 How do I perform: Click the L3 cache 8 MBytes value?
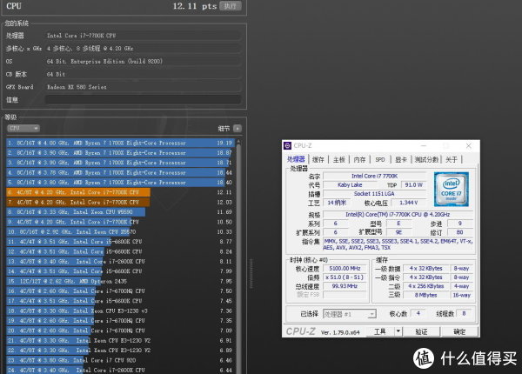click(x=425, y=295)
